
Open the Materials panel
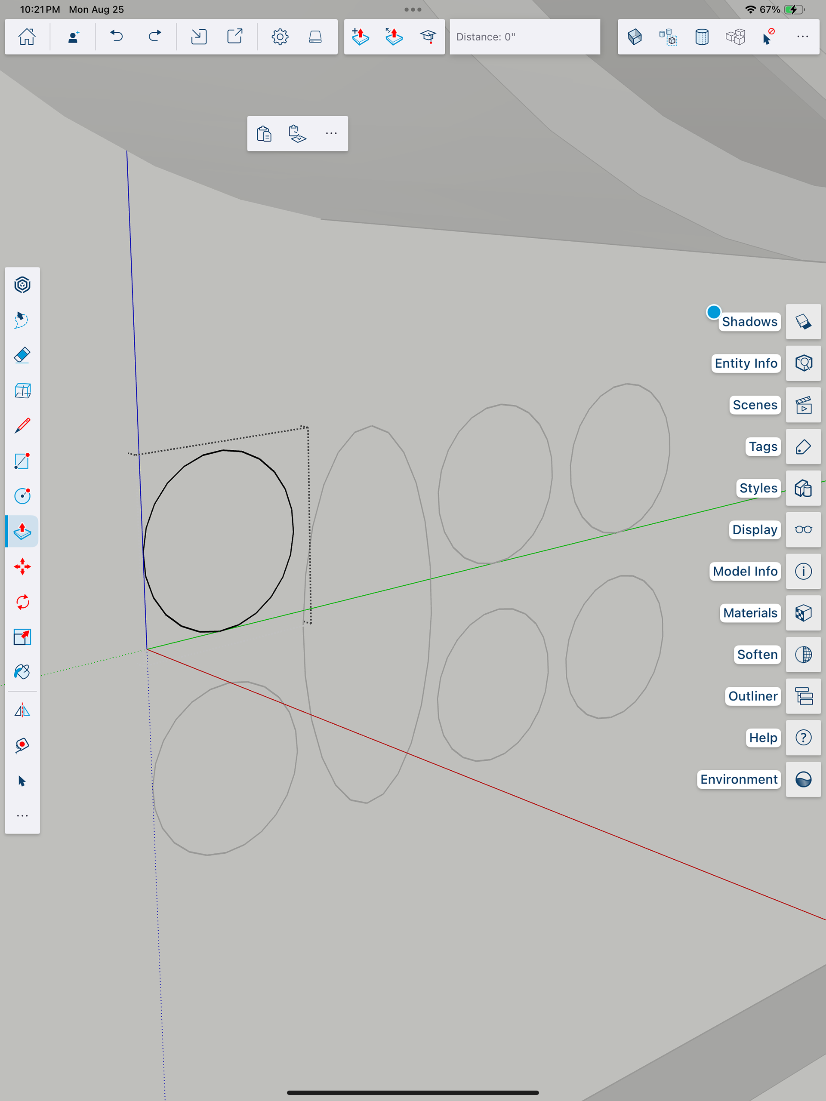[803, 613]
